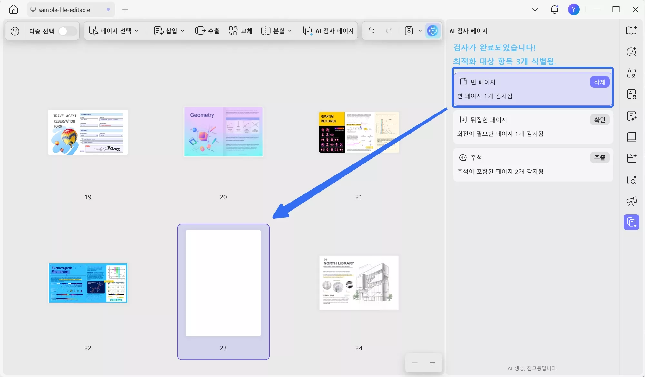The height and width of the screenshot is (377, 645).
Task: Click 추출 on the 주석 annotation card
Action: 600,157
